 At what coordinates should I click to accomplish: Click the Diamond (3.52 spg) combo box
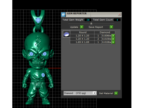(x=80, y=93)
